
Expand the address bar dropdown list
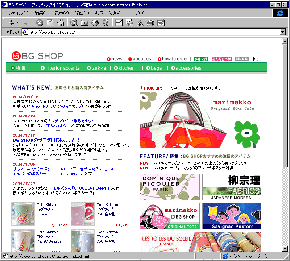click(283, 32)
